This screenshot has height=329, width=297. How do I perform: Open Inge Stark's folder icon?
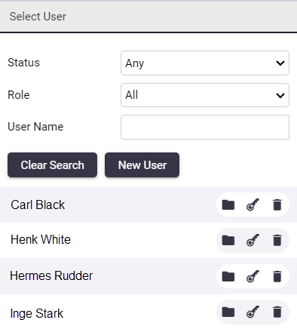point(228,312)
